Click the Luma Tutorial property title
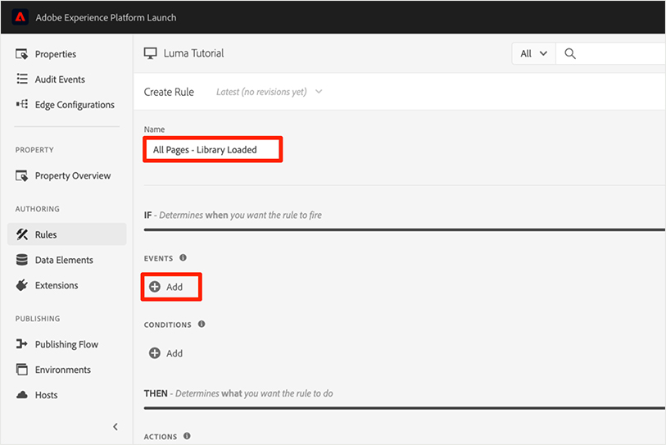 (193, 53)
